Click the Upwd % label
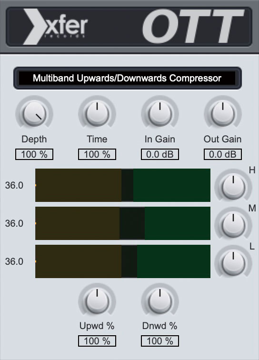This screenshot has width=259, height=360. [97, 326]
